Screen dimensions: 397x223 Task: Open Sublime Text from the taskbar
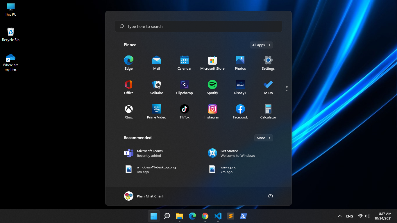(231, 216)
